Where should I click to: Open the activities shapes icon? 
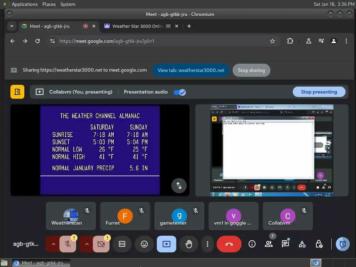pyautogui.click(x=302, y=244)
